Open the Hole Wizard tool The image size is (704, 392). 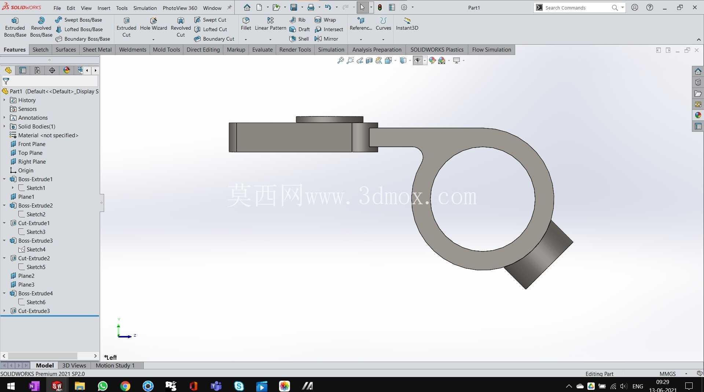(153, 24)
